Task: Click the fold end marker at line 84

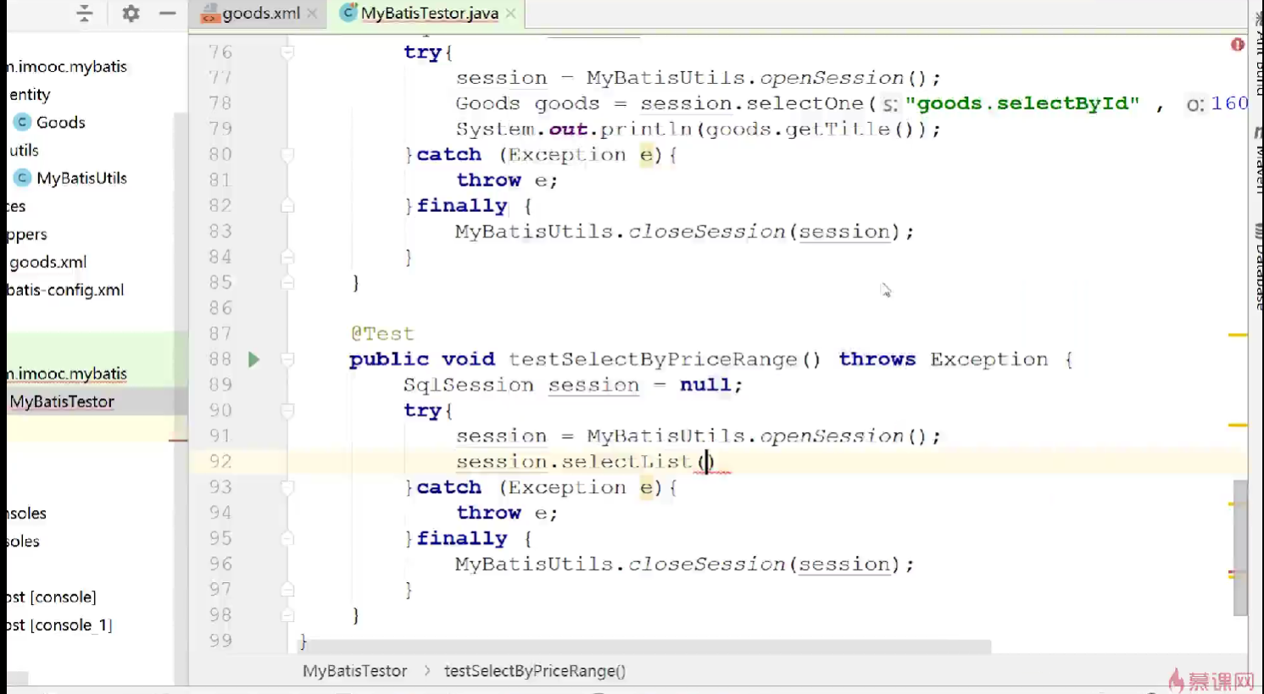Action: [x=287, y=257]
